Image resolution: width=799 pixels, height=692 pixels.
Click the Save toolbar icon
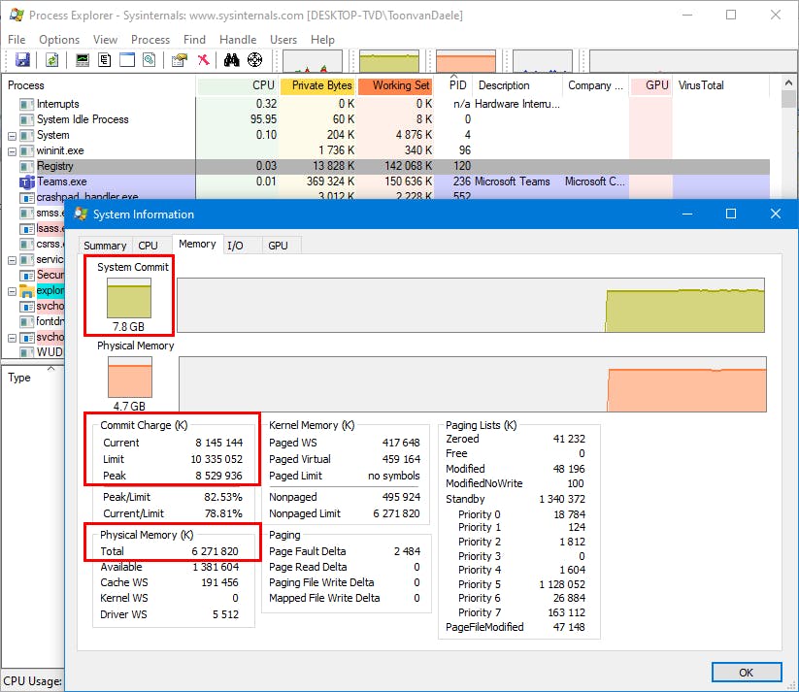point(22,60)
